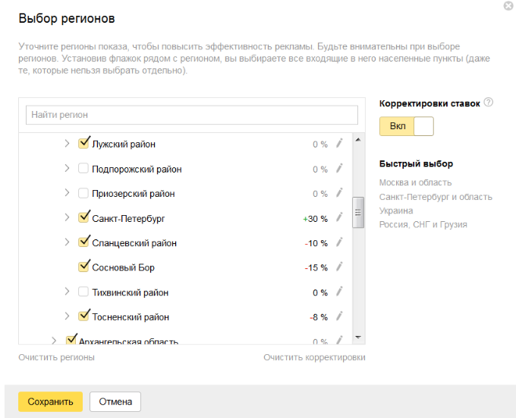516x418 pixels.
Task: Edit bid adjustment for Тихвинский район
Action: click(x=339, y=292)
